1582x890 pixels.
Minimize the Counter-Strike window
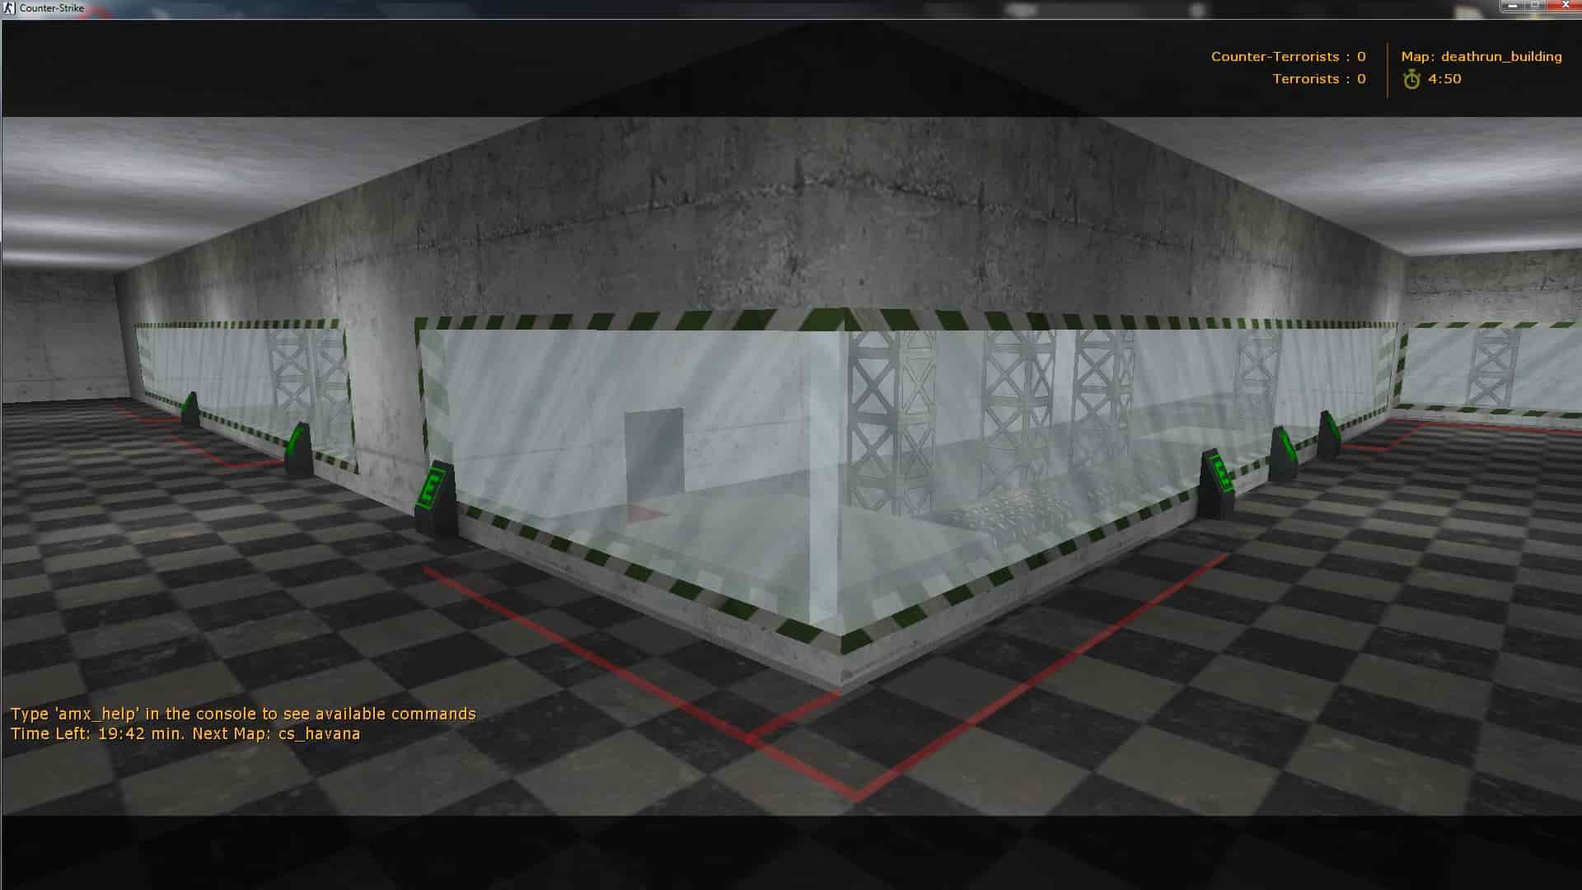click(x=1511, y=7)
